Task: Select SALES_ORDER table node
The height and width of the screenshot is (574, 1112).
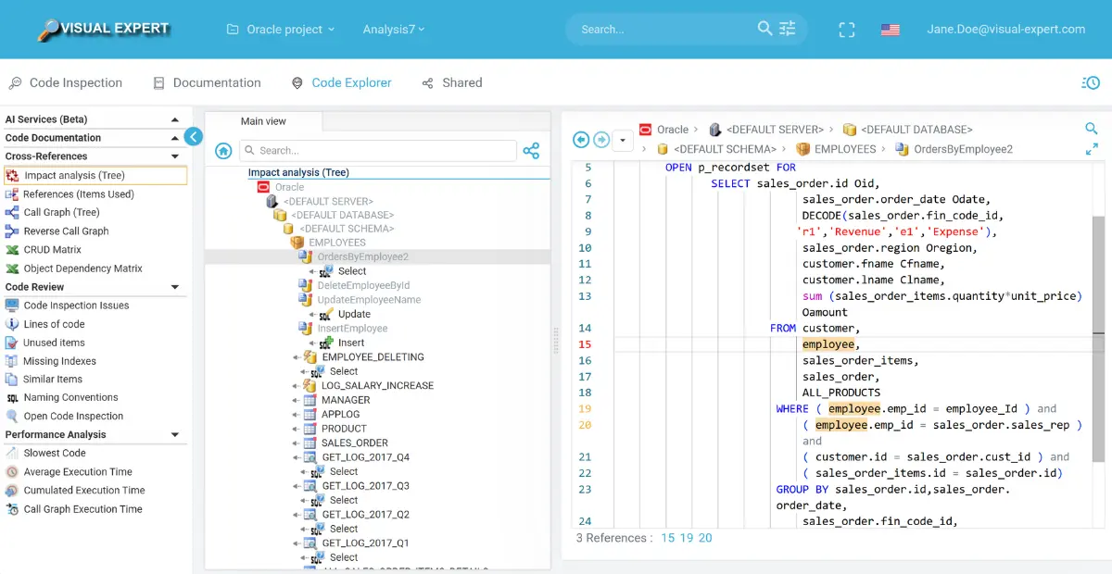Action: pyautogui.click(x=355, y=443)
